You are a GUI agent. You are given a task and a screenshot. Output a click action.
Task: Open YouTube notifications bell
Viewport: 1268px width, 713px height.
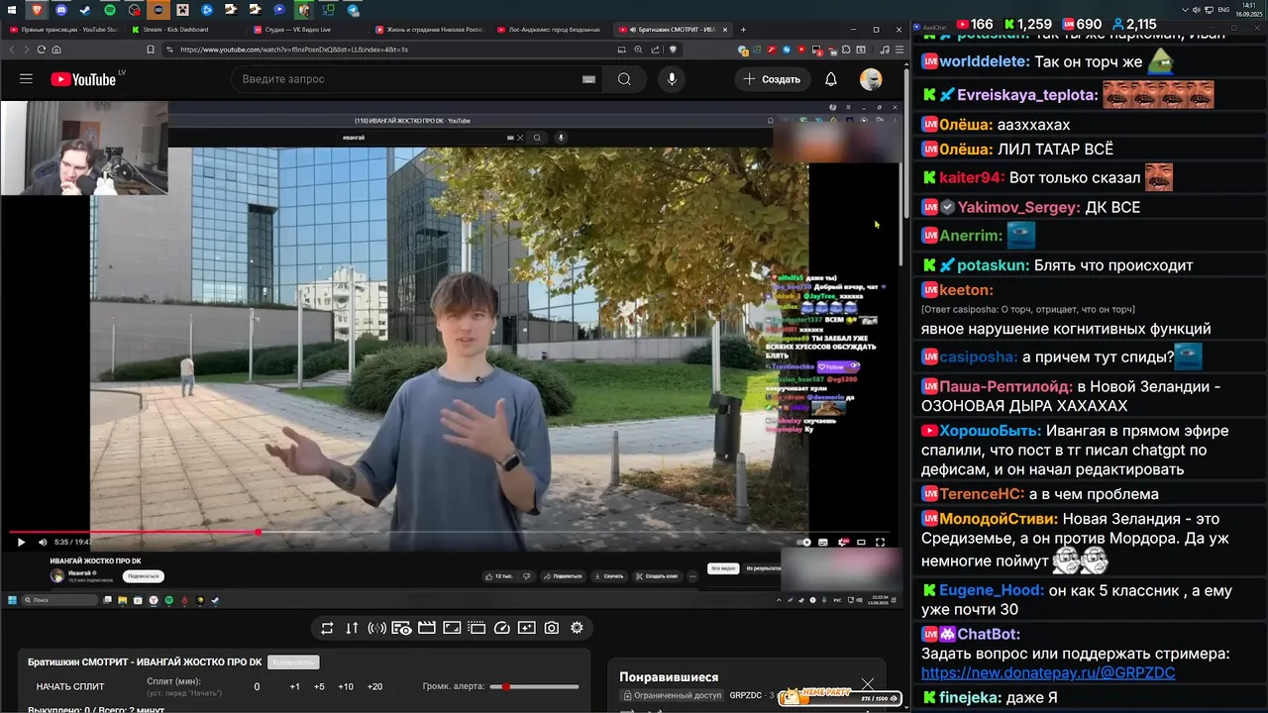[x=831, y=79]
